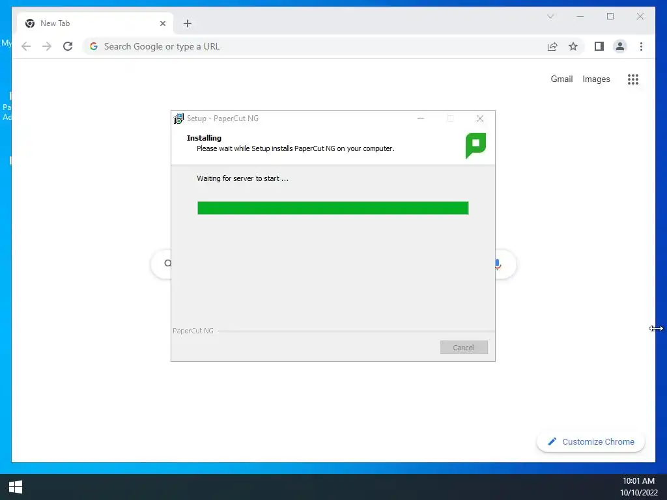Open the taskbar clock and date
This screenshot has width=667, height=500.
coord(638,487)
